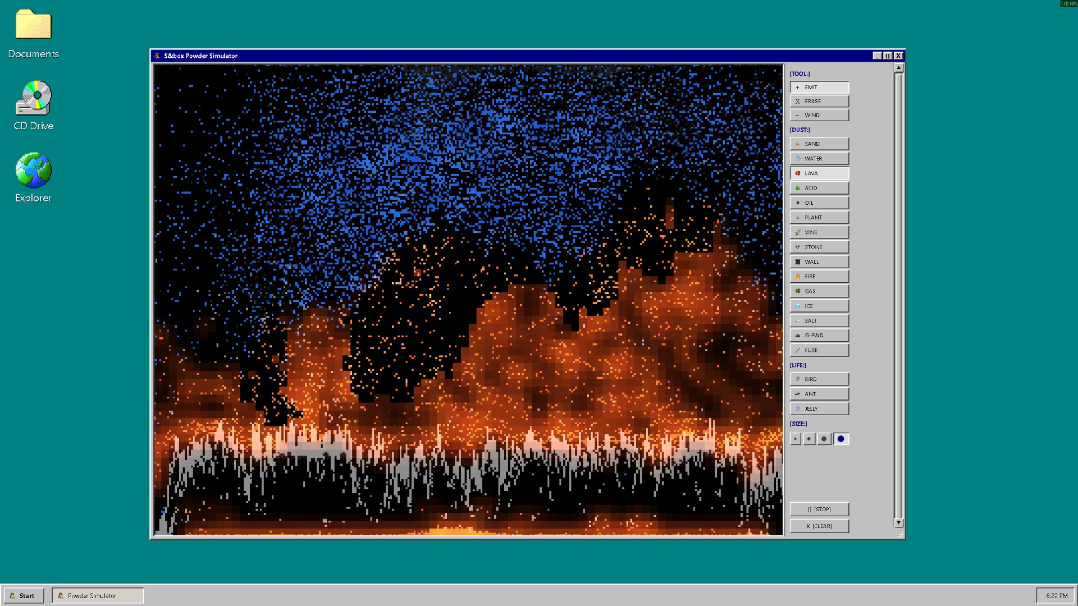Select the Fire element
The height and width of the screenshot is (606, 1078).
click(819, 276)
